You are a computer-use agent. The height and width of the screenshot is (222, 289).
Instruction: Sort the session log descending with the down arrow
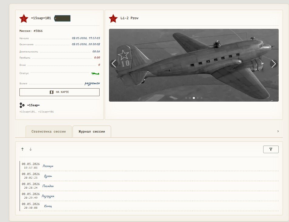[x=31, y=149]
